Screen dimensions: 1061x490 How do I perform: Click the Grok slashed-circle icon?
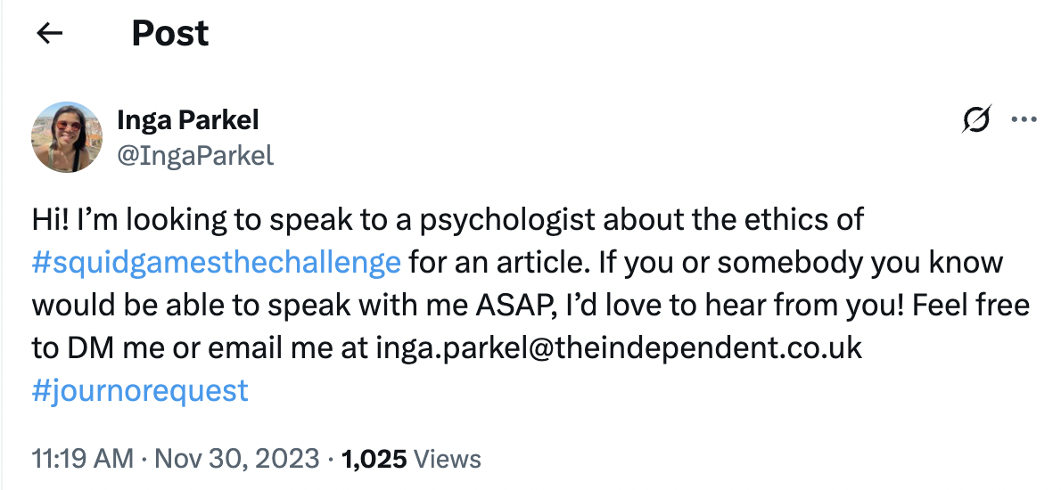pos(976,120)
